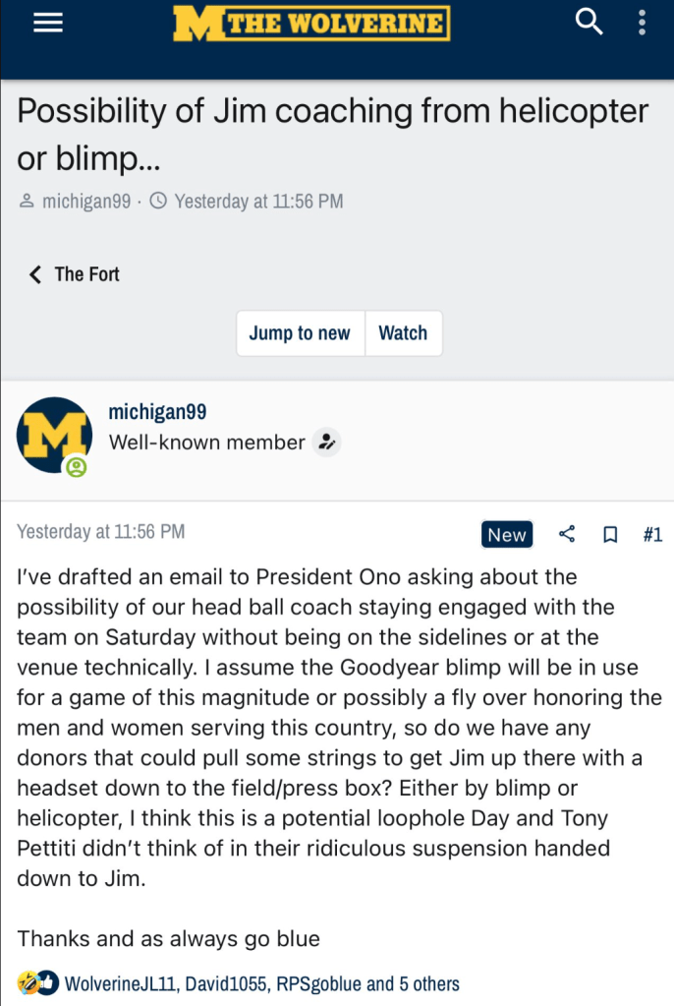This screenshot has height=1006, width=674.
Task: Bookmark this post
Action: (x=610, y=534)
